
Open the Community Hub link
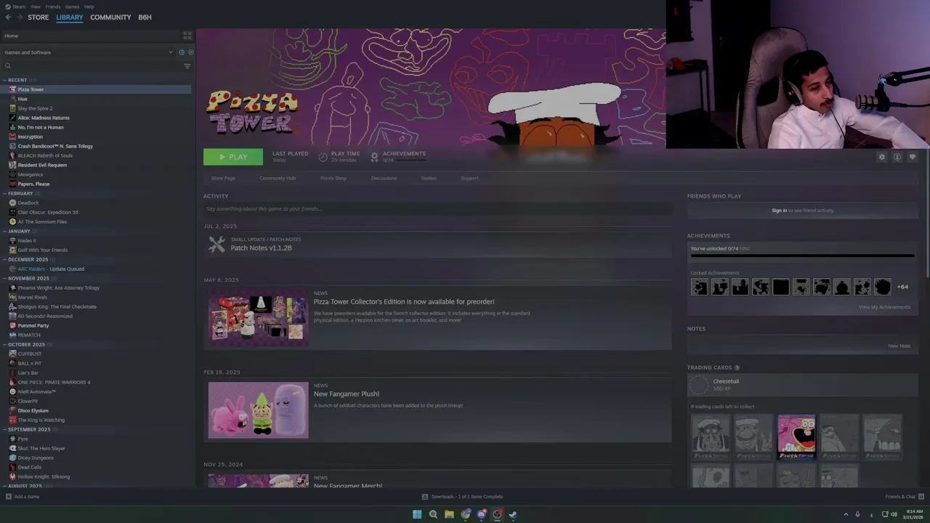(x=278, y=178)
